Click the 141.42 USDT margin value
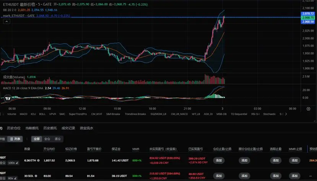The image size is (317, 181). [120, 160]
